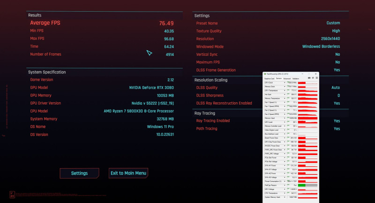Click the OS Version value 10.0.22631

click(x=165, y=135)
